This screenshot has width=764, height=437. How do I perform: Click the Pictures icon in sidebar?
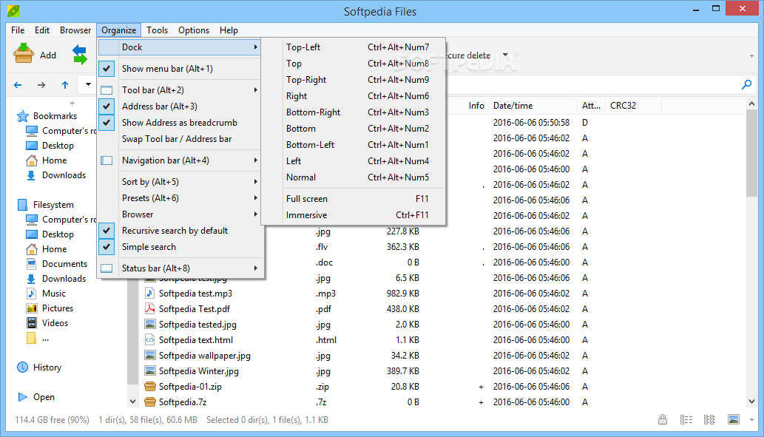coord(32,308)
